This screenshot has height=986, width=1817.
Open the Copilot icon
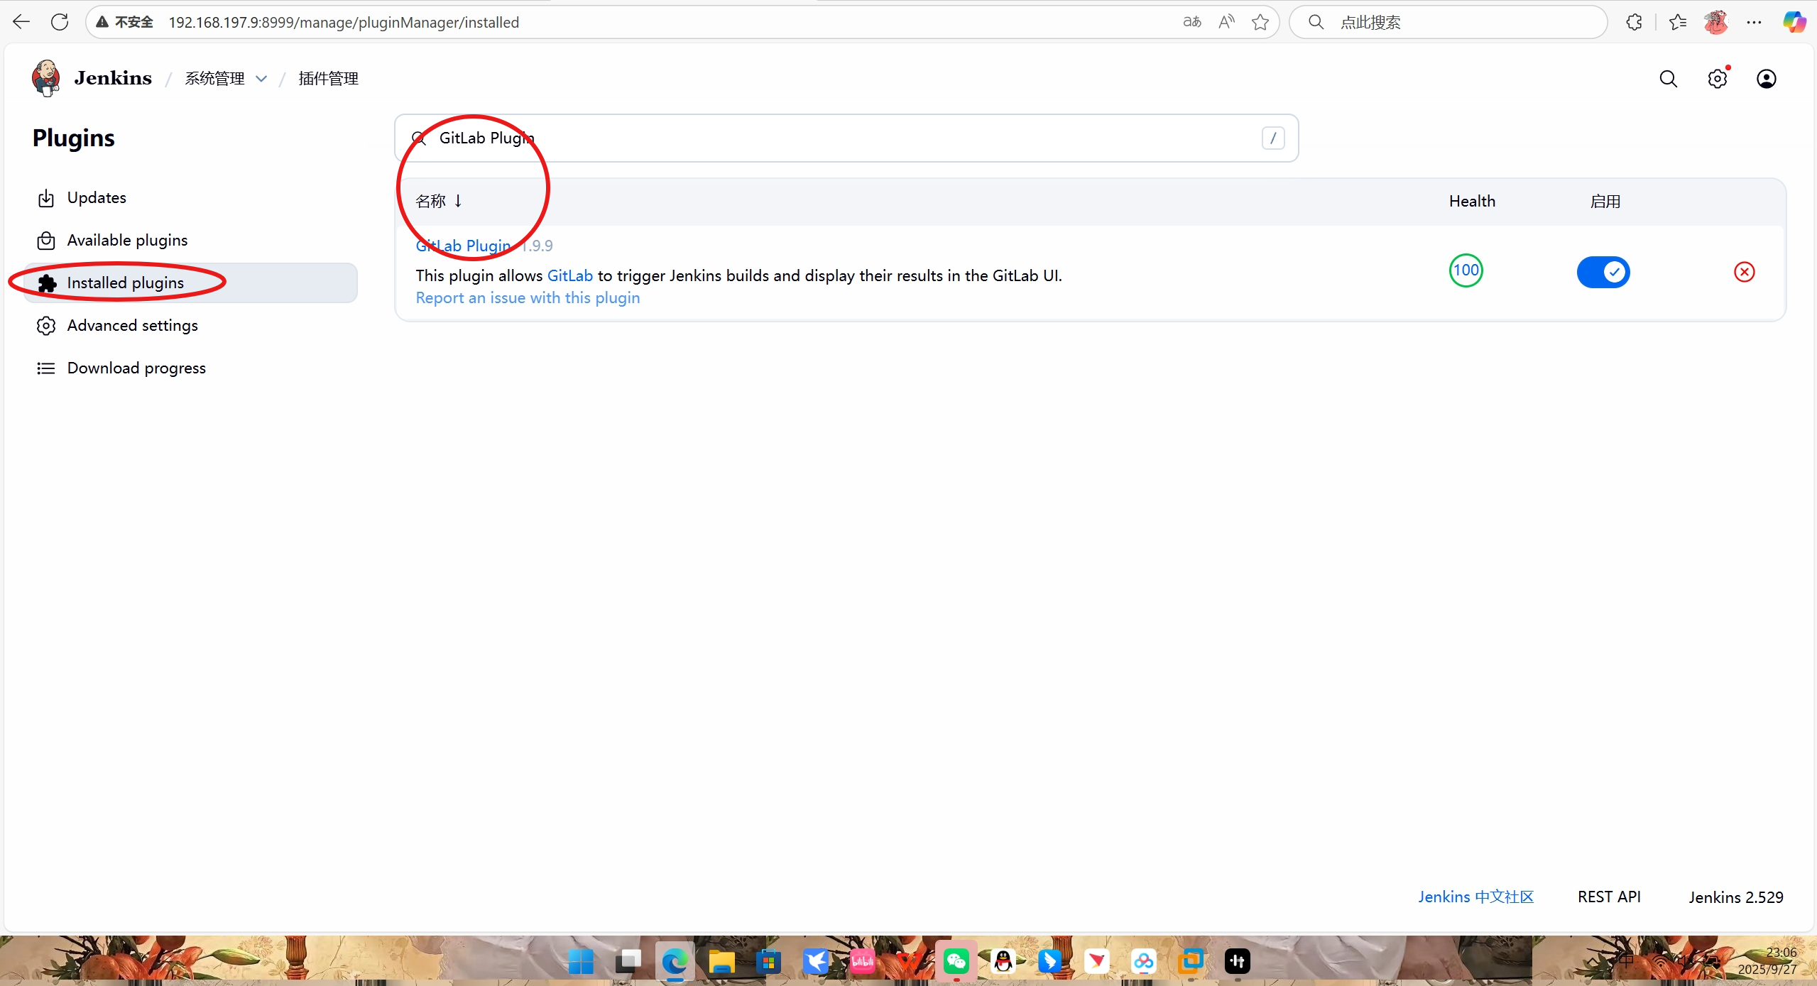1794,22
